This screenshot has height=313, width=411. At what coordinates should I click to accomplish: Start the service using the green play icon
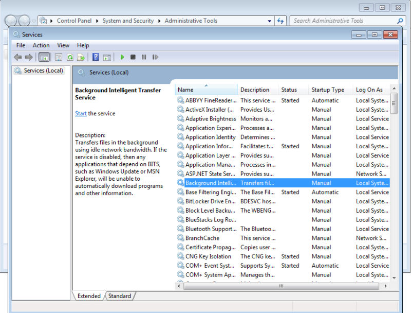click(122, 57)
